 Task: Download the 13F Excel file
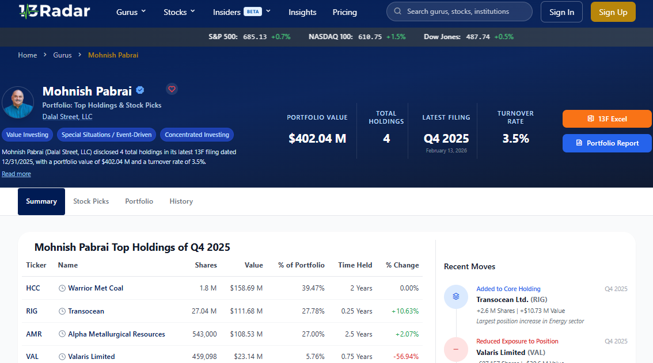pyautogui.click(x=607, y=119)
